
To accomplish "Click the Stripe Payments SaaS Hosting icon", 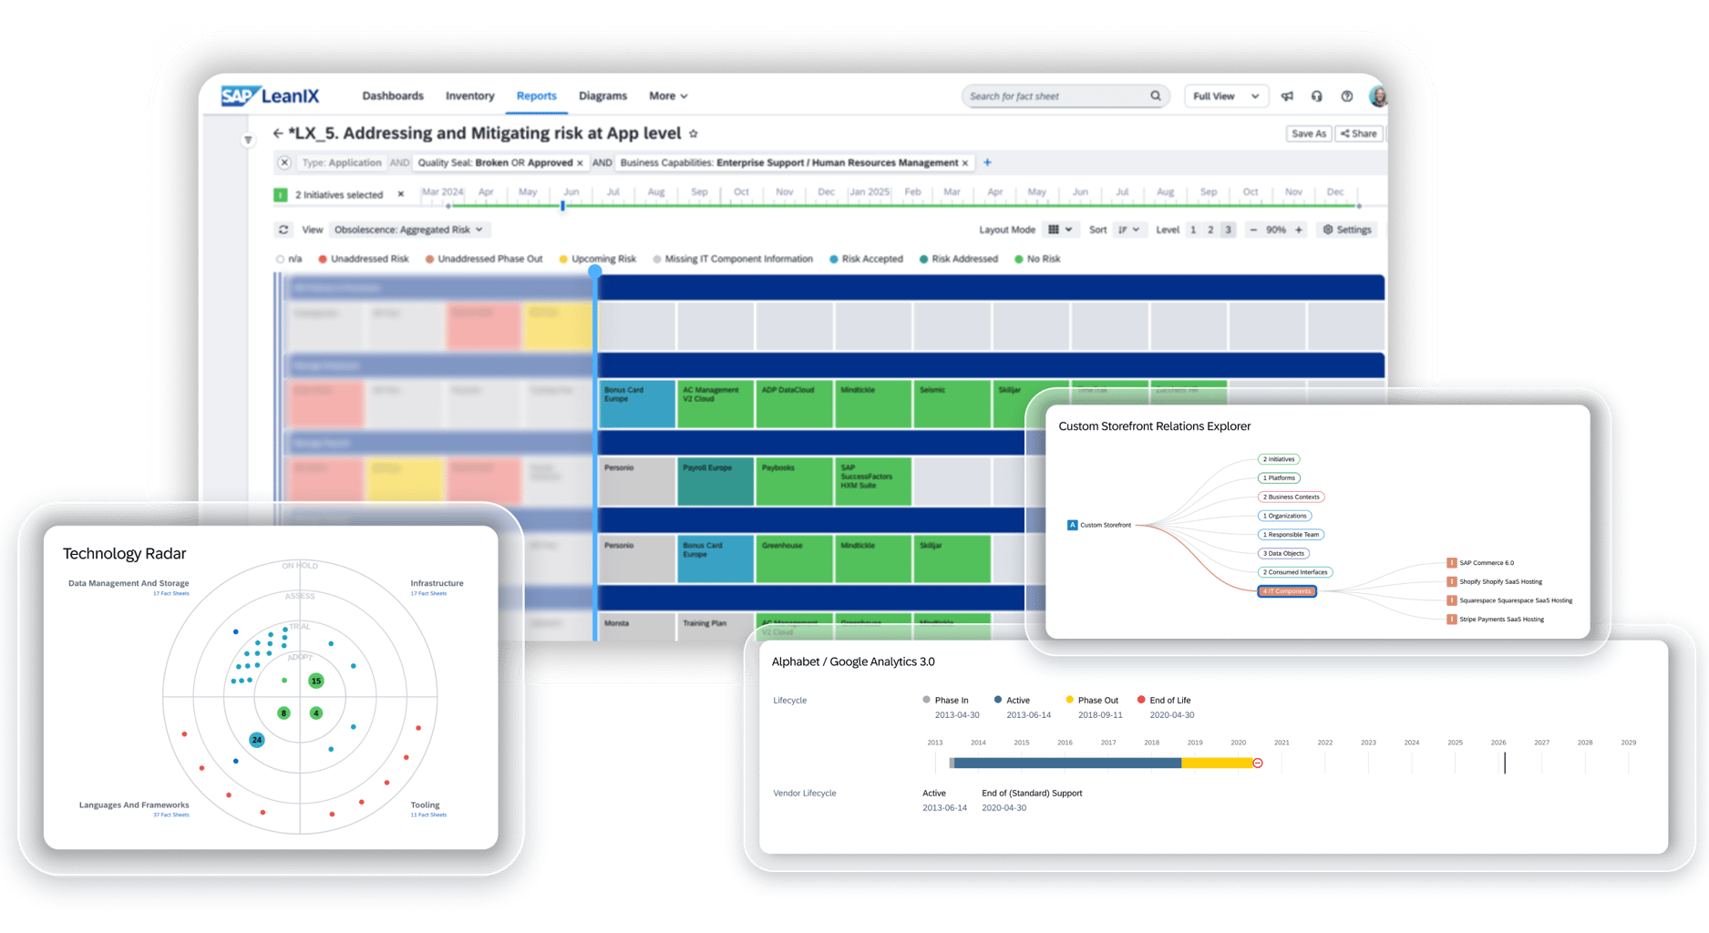I will 1452,620.
